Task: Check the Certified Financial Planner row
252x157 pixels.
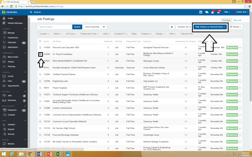Action: point(40,74)
